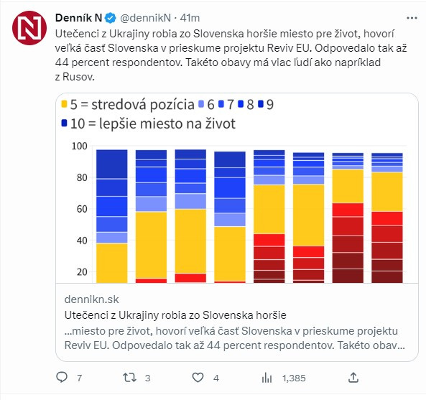Click the yellow stredová pozícia legend swatch
This screenshot has height=400, width=426.
tap(64, 104)
